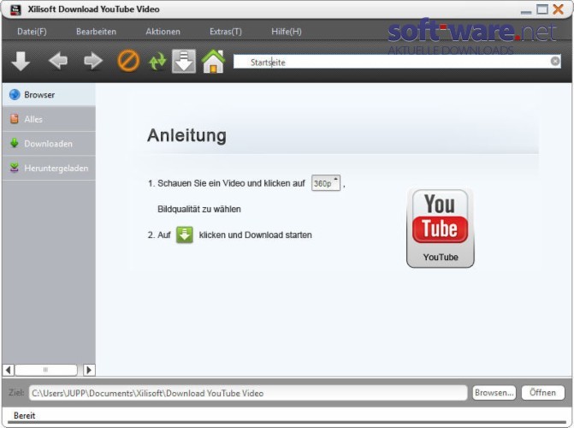The height and width of the screenshot is (428, 574).
Task: Click the Öffnen button
Action: (543, 393)
